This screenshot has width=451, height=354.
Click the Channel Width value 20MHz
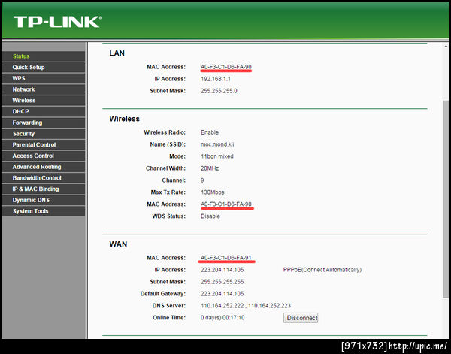coord(210,168)
